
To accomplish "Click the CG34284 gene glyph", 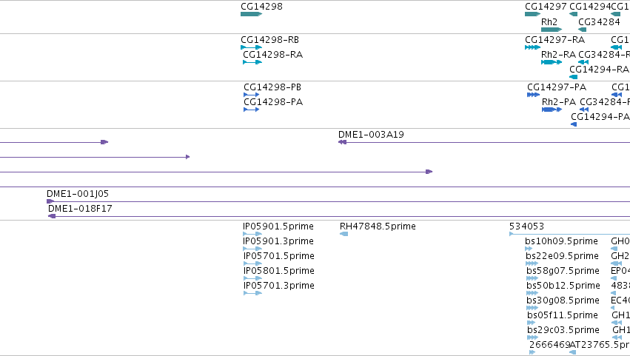I will pyautogui.click(x=582, y=30).
